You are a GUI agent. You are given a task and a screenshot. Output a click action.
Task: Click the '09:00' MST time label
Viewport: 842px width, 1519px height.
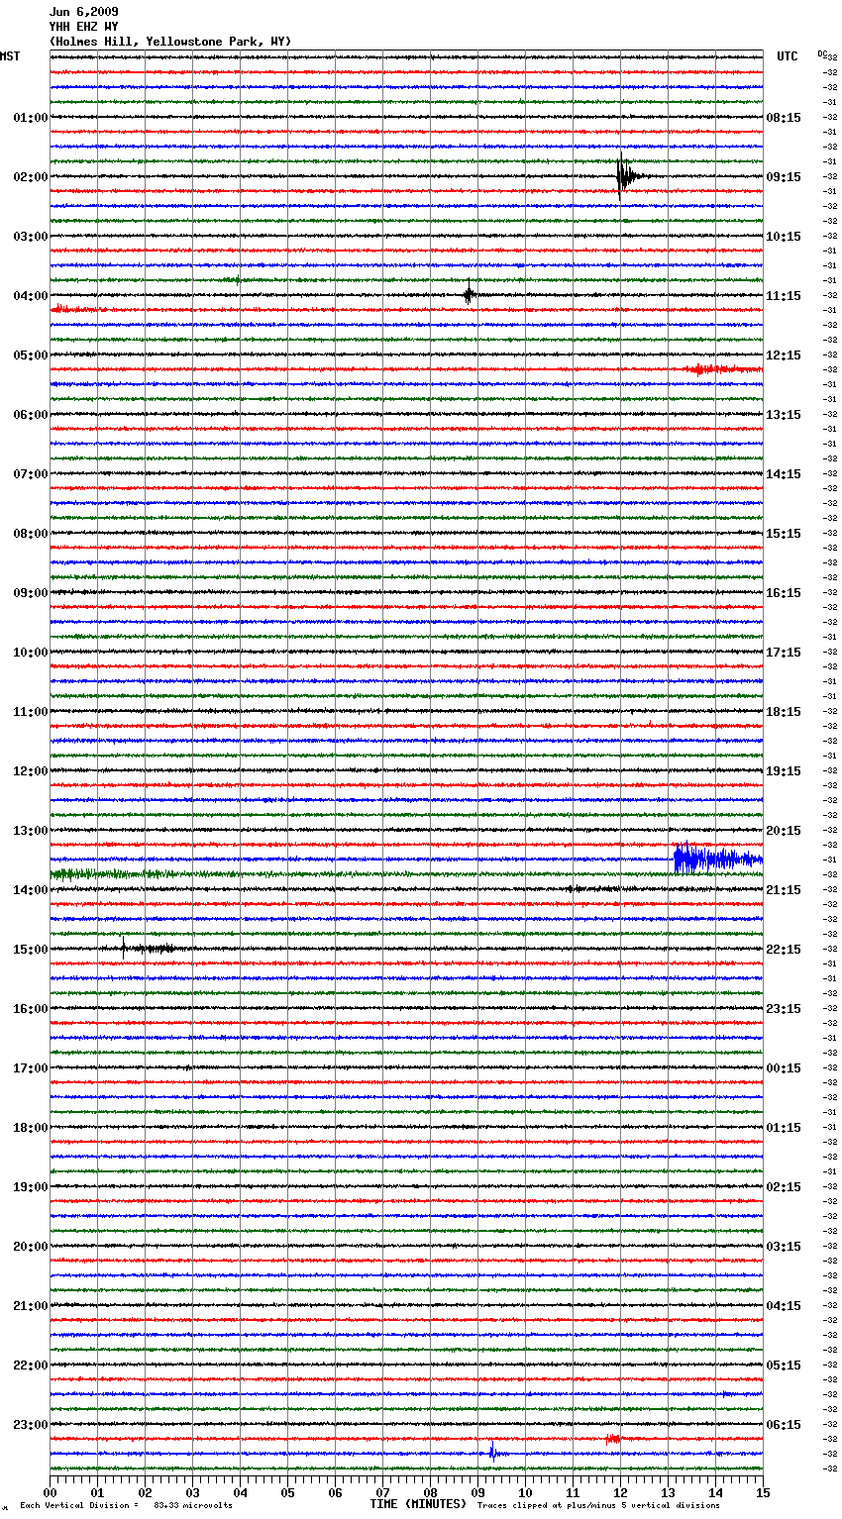click(x=31, y=593)
